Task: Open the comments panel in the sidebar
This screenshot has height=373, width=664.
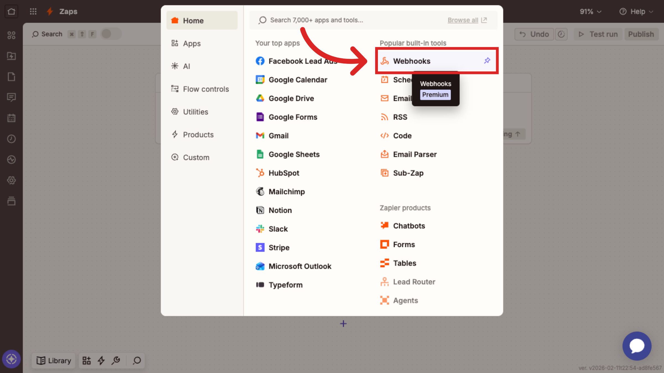Action: (x=11, y=97)
